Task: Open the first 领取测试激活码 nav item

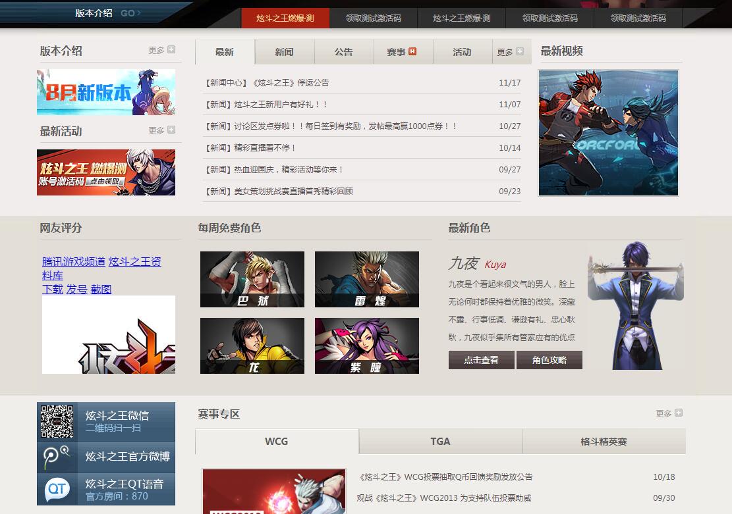Action: [x=373, y=18]
